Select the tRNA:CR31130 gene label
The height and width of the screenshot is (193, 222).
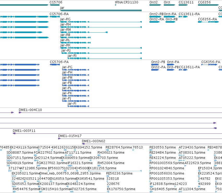(x=127, y=2)
